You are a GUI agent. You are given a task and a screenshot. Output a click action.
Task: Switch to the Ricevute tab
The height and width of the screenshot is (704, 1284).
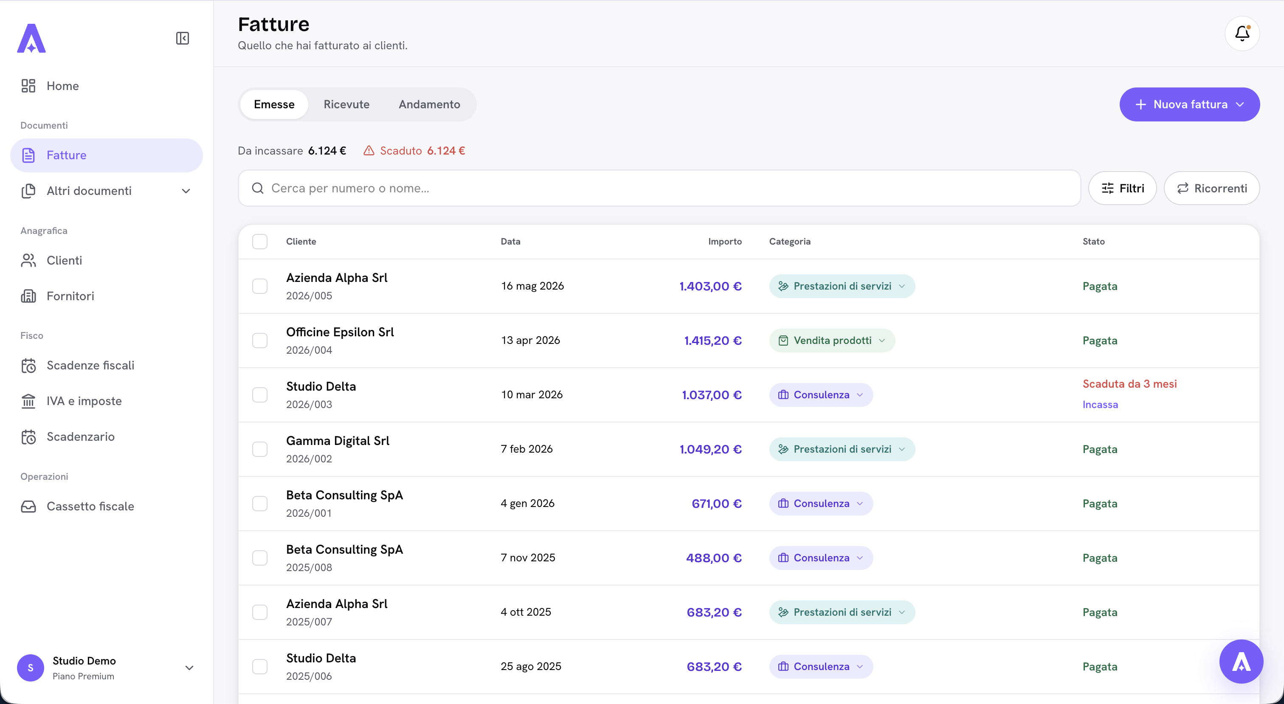click(x=346, y=104)
